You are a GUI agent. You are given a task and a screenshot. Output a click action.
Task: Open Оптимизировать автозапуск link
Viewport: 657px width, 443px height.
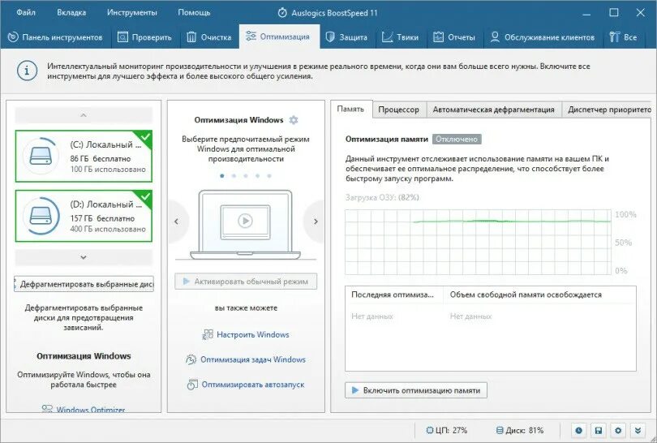click(x=252, y=385)
